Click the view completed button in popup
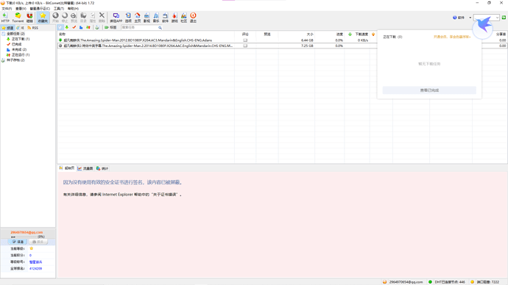 [429, 90]
